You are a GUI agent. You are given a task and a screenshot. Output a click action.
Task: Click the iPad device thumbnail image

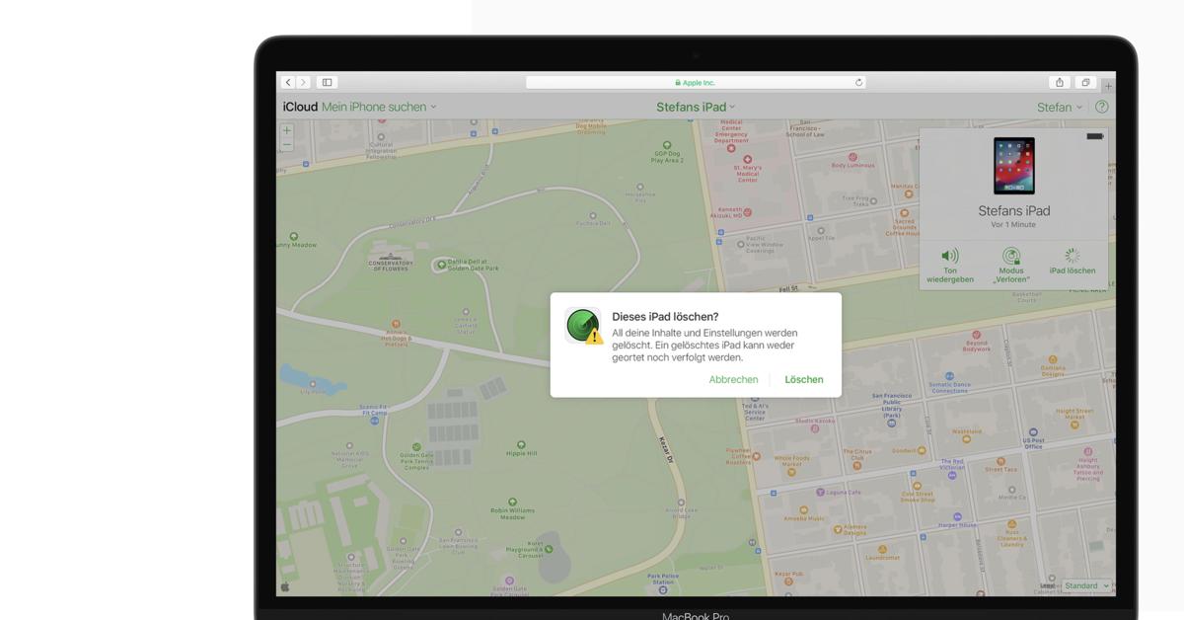[1014, 166]
